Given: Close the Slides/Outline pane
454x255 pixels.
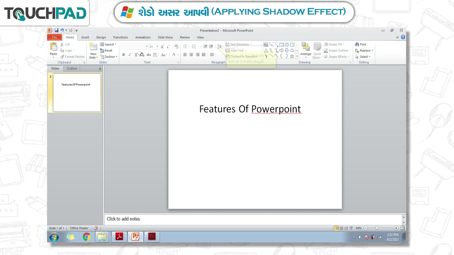Looking at the screenshot, I should tap(100, 69).
